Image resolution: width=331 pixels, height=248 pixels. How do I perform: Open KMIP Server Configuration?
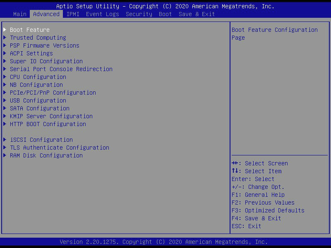click(x=51, y=116)
